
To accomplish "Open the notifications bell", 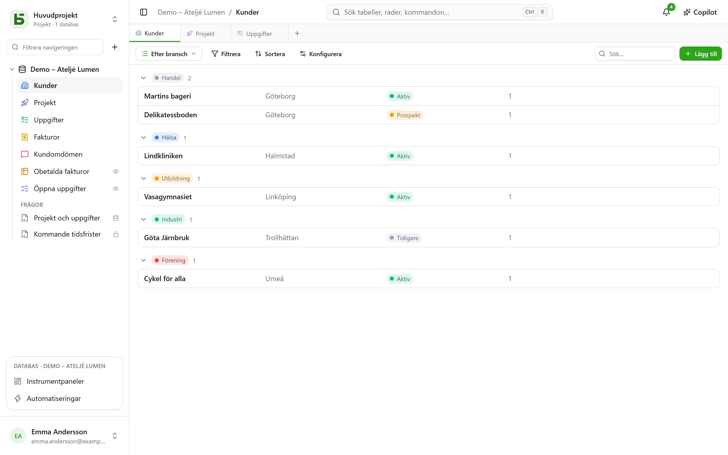I will (x=666, y=12).
